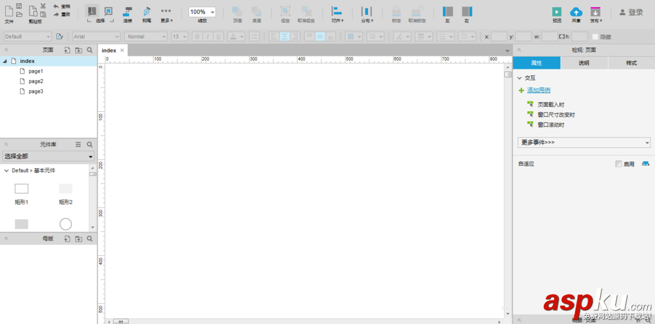Create a new file with the 文件 icon
Screen dimensions: 655x324
pos(9,10)
